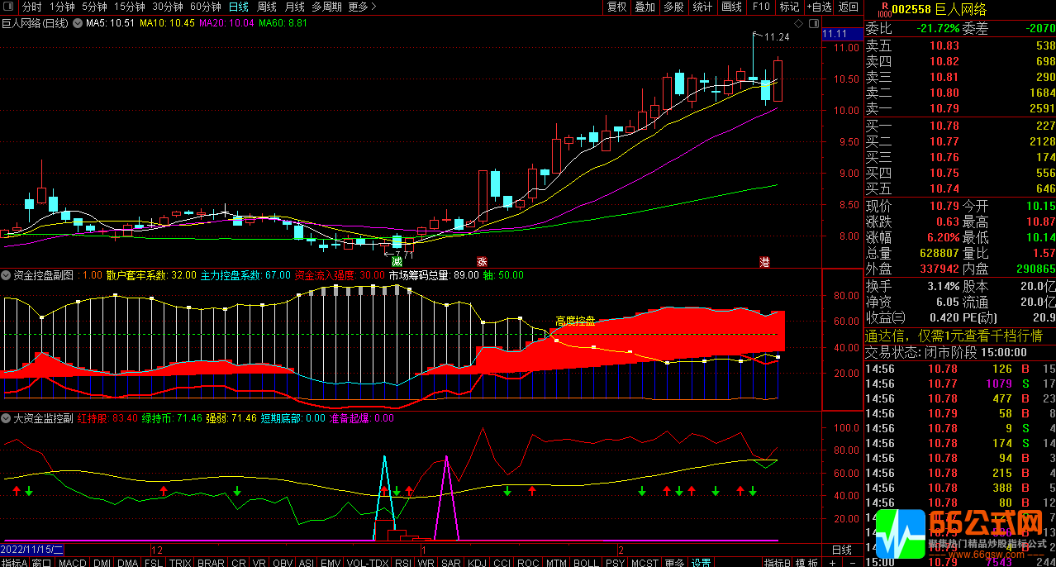Click the 复权 button
Screen dimensions: 1056x567
[616, 7]
